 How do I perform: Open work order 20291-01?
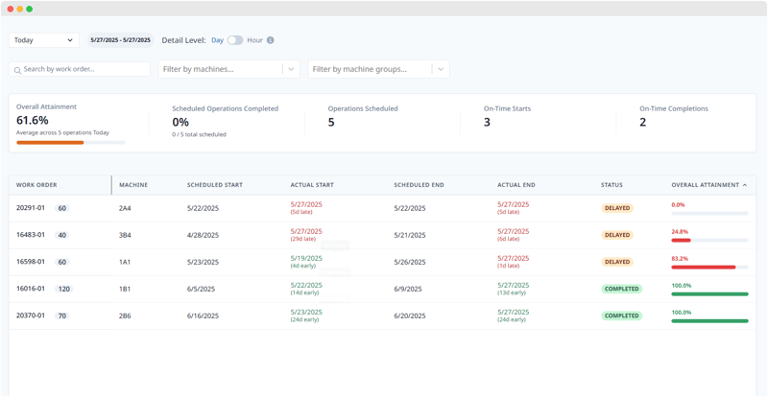tap(31, 208)
